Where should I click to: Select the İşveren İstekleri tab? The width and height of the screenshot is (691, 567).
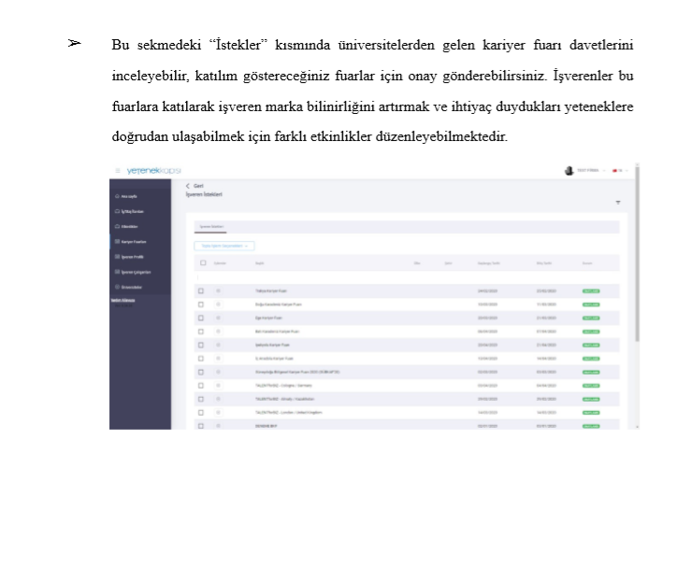coord(211,227)
